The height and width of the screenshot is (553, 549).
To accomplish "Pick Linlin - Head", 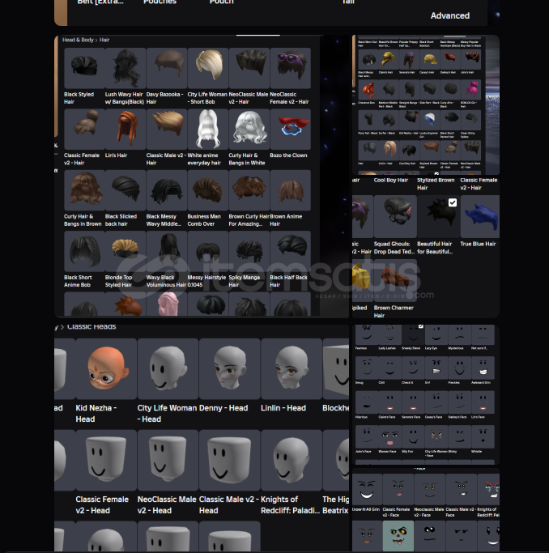I will [x=292, y=369].
